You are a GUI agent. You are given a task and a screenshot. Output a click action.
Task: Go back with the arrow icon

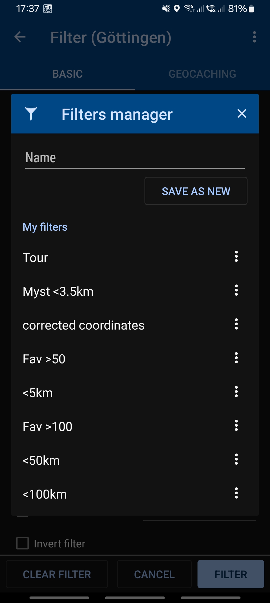[20, 37]
